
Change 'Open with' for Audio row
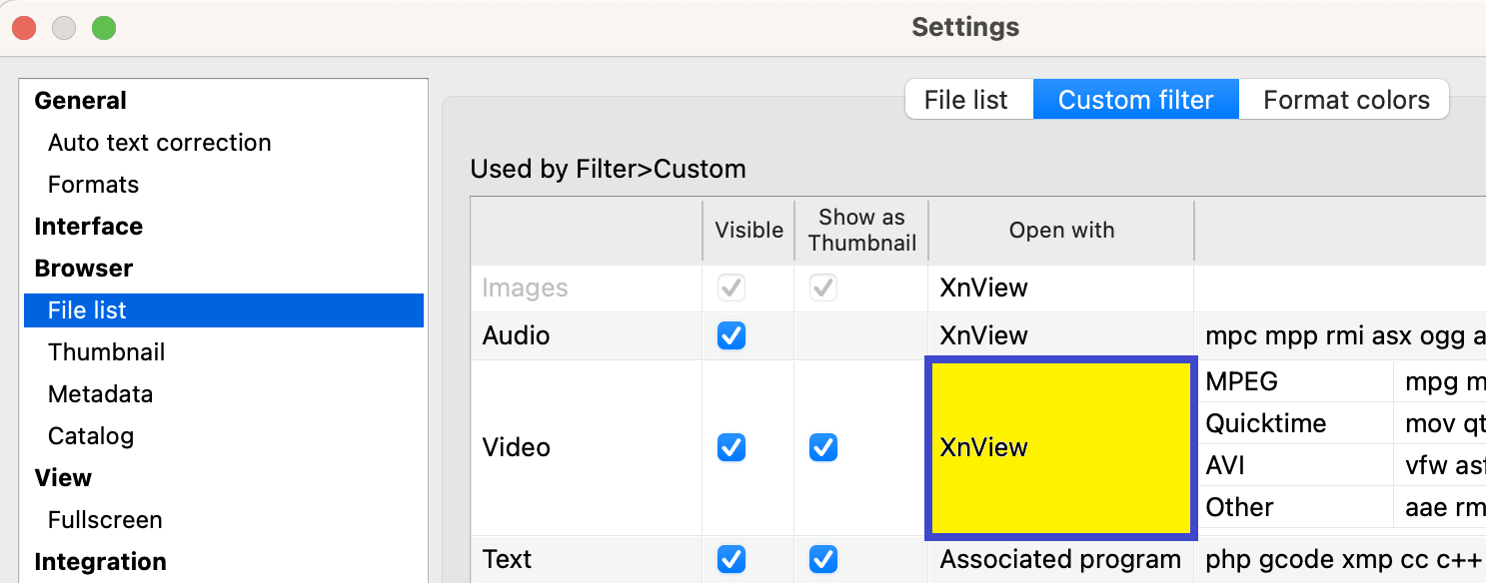(x=1060, y=336)
